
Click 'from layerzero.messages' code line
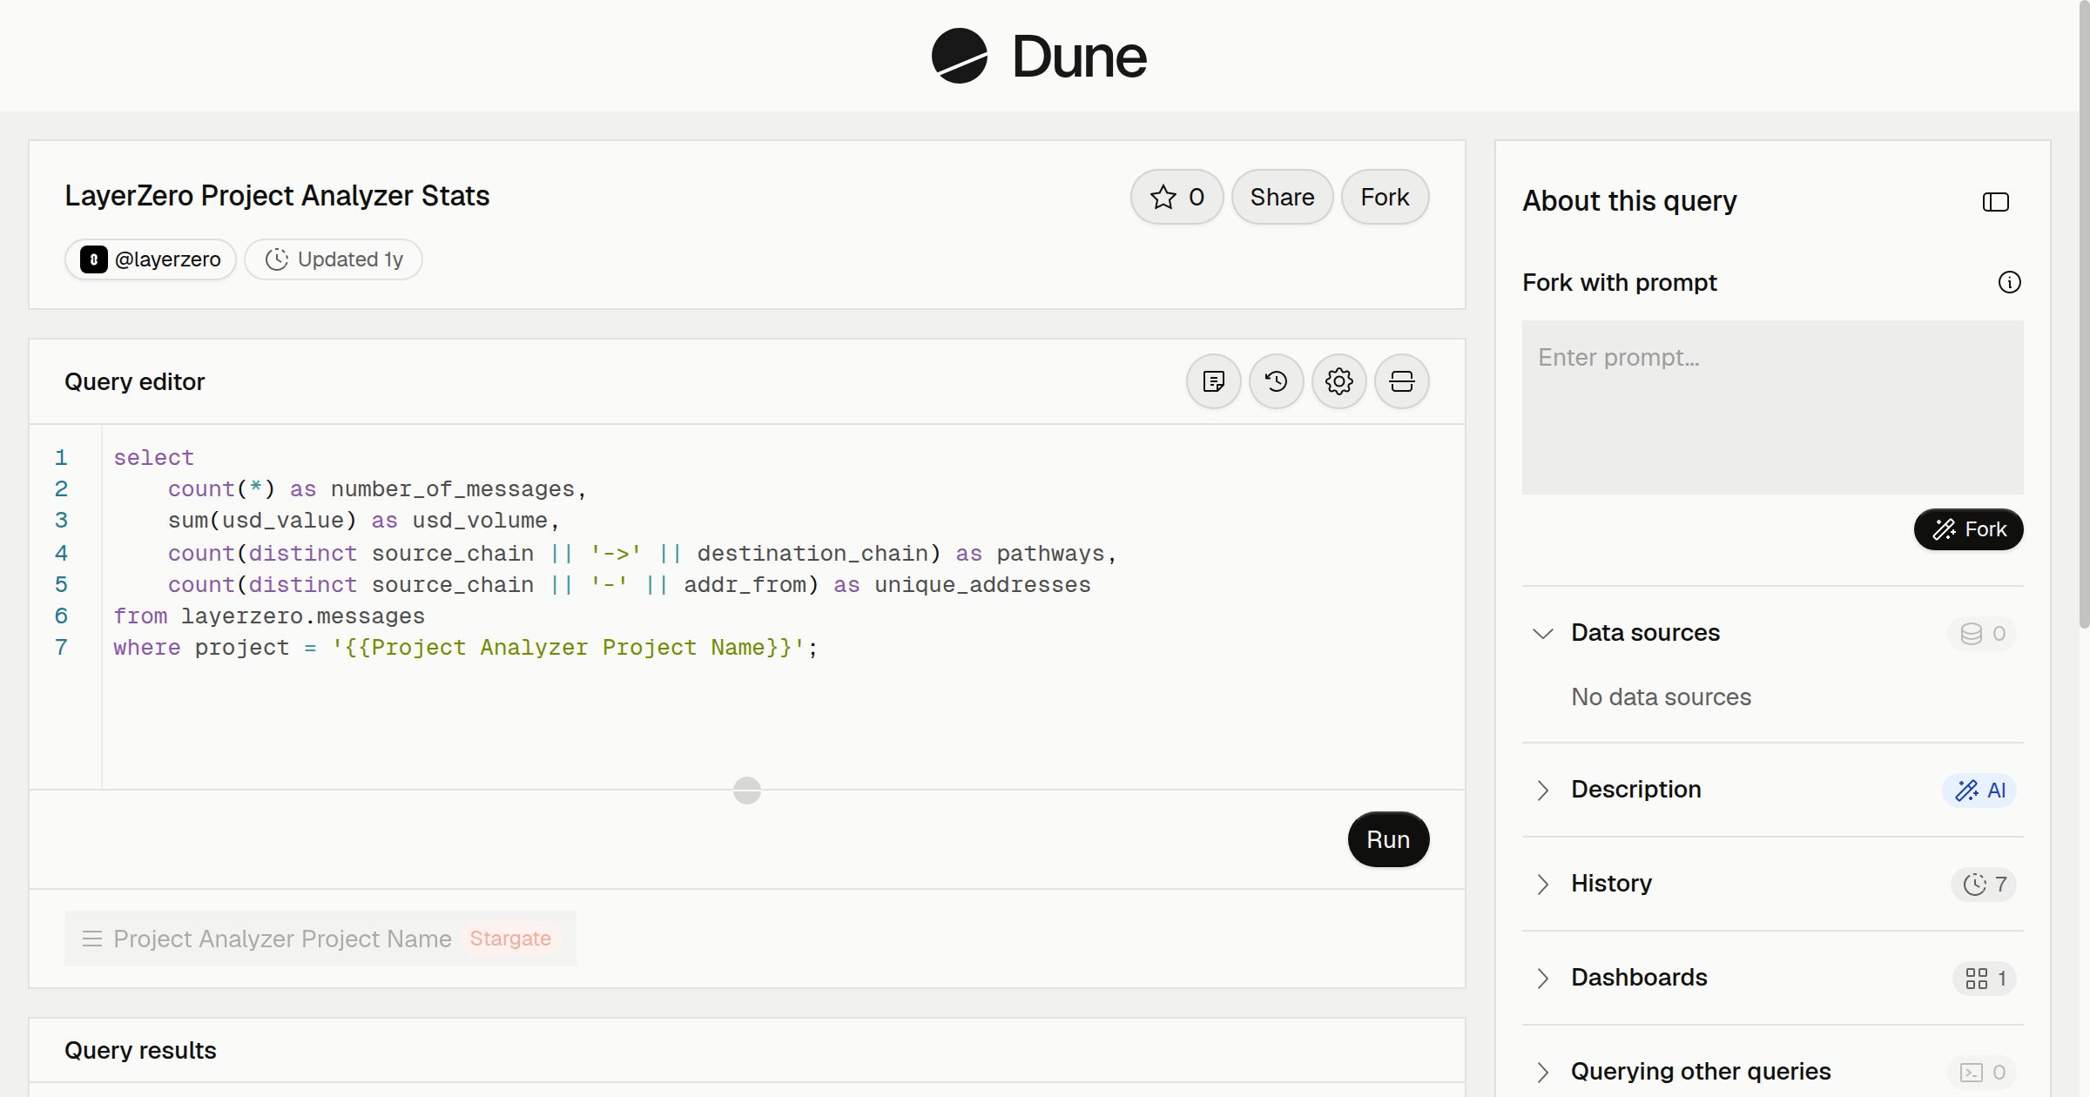(269, 616)
